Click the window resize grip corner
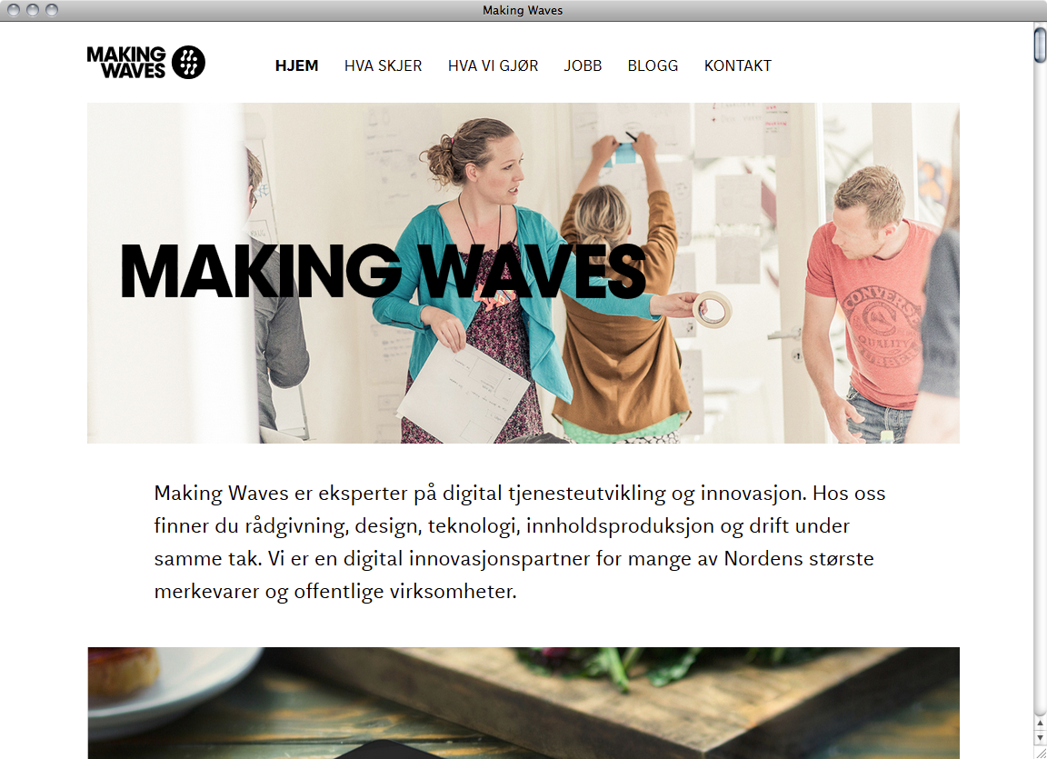Screen dimensions: 1047x759 pos(1040,752)
